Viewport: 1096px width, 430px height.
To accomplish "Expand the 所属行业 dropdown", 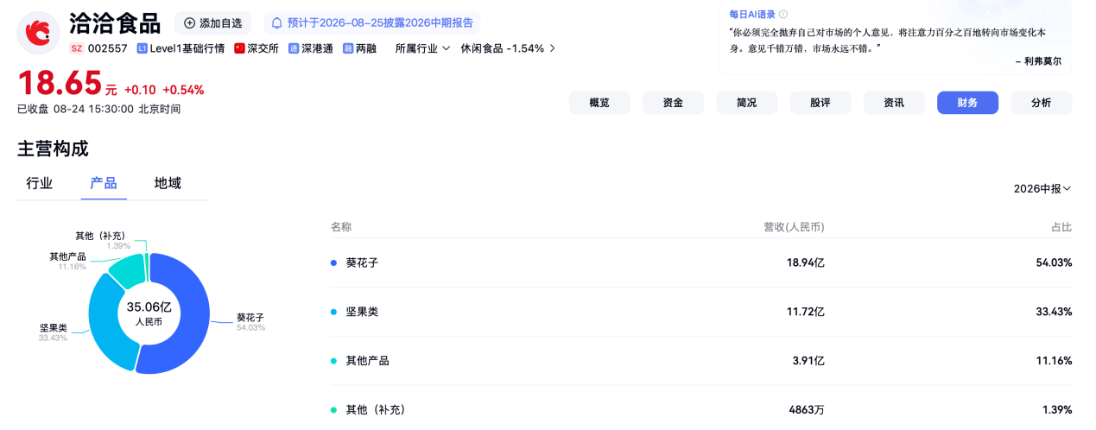I will tap(422, 48).
